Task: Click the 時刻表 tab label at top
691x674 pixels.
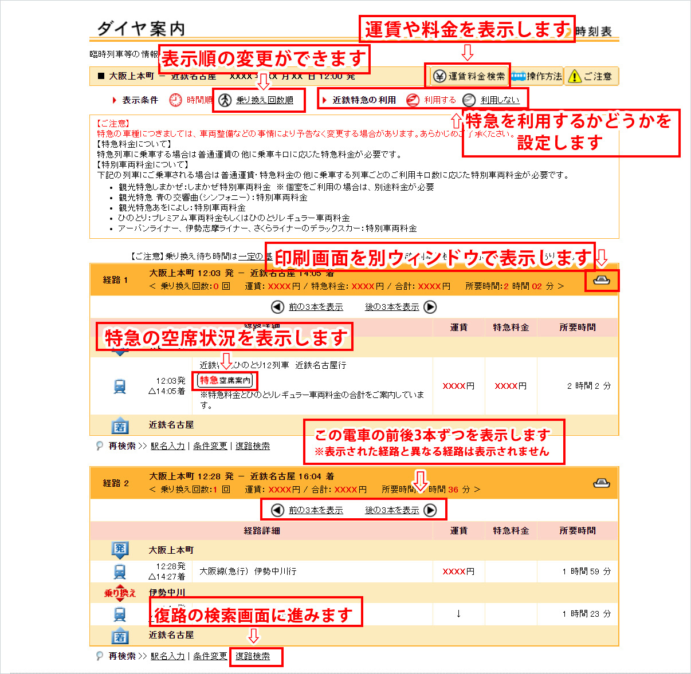Action: pyautogui.click(x=594, y=31)
